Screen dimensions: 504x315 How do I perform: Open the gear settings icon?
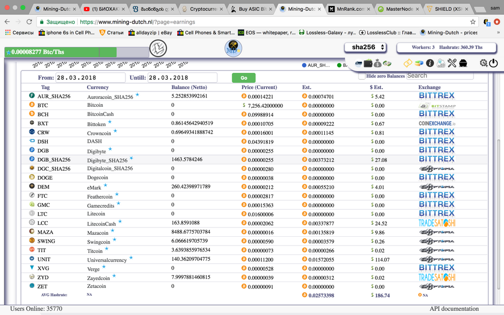483,63
